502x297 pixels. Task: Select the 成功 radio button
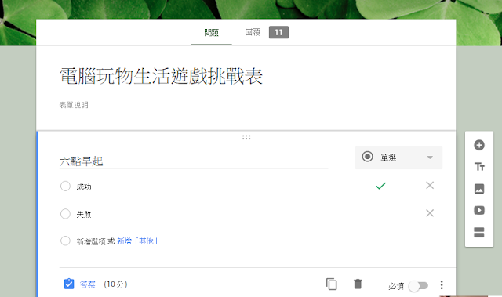click(x=65, y=186)
